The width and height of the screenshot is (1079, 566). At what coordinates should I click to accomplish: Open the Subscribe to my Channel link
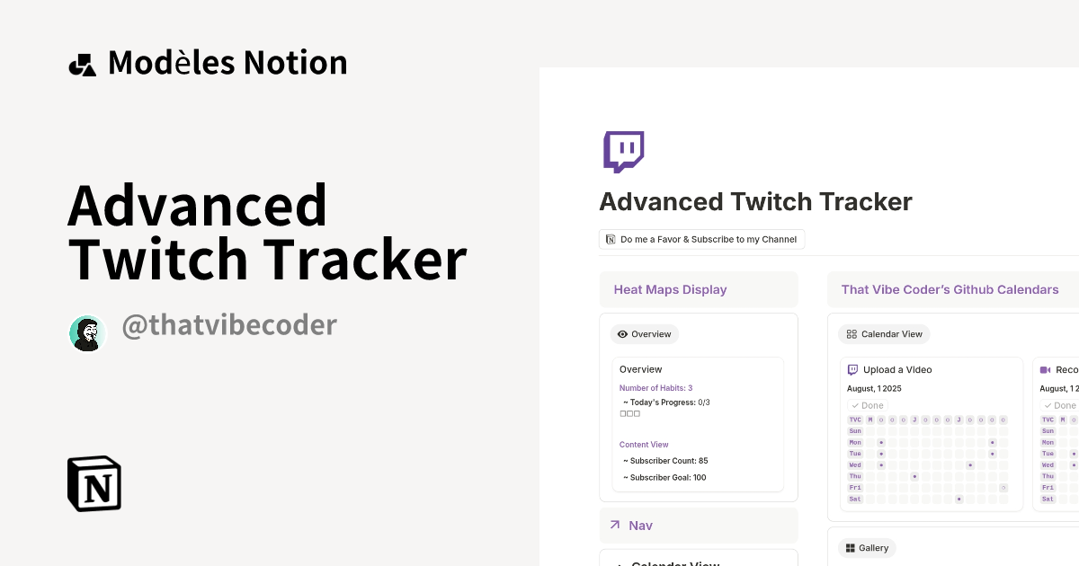(x=706, y=239)
